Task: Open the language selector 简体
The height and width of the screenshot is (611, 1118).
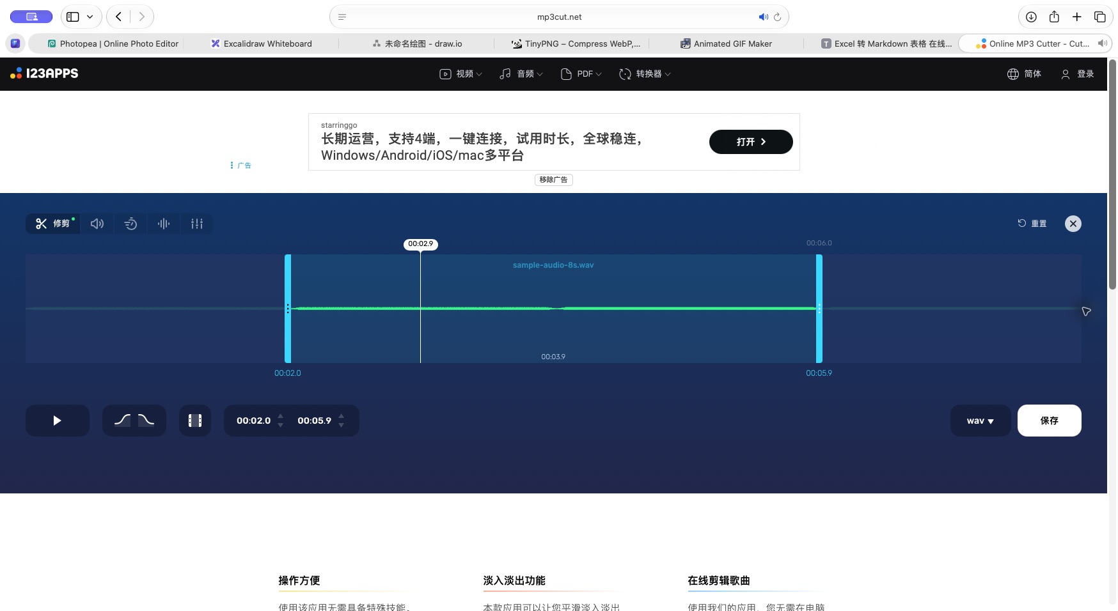Action: click(1024, 74)
